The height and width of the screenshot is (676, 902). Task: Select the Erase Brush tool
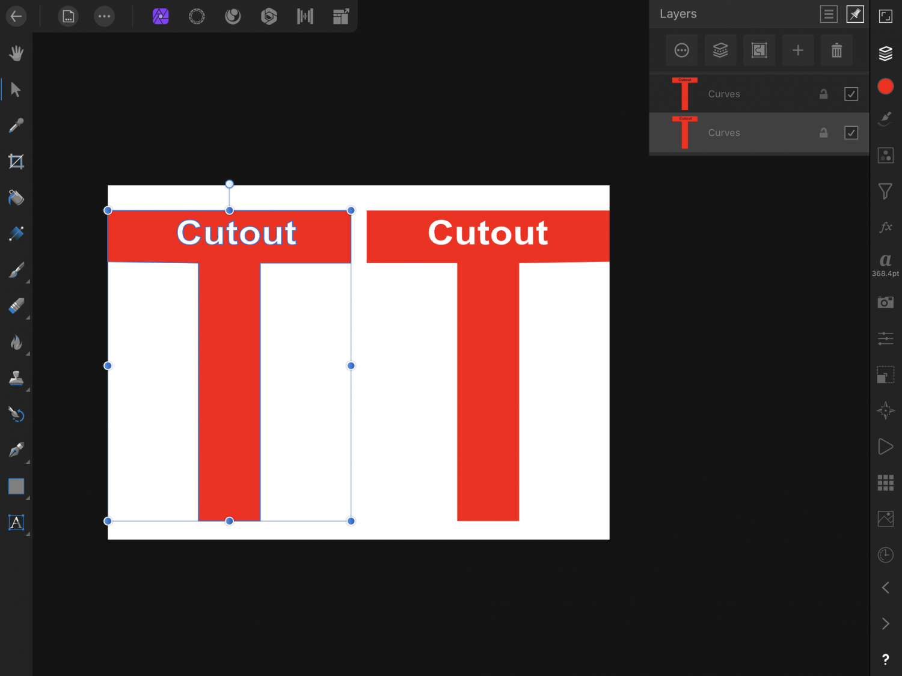(16, 306)
